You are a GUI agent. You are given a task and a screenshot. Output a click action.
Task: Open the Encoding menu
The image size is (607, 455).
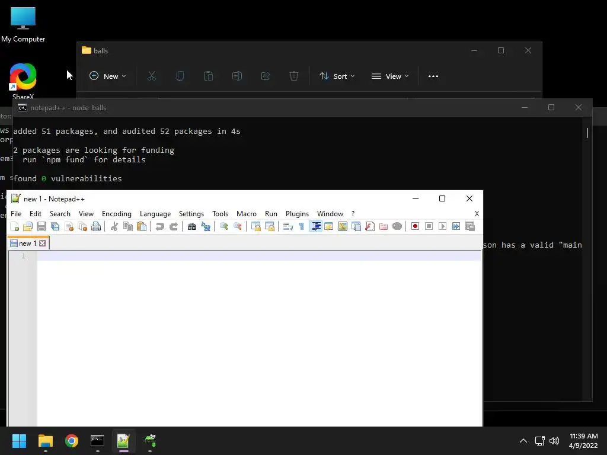[117, 213]
